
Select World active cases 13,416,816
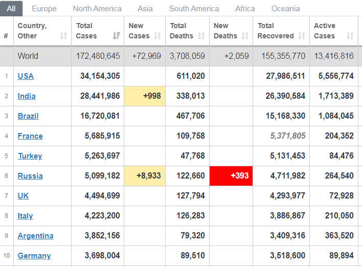pos(334,56)
